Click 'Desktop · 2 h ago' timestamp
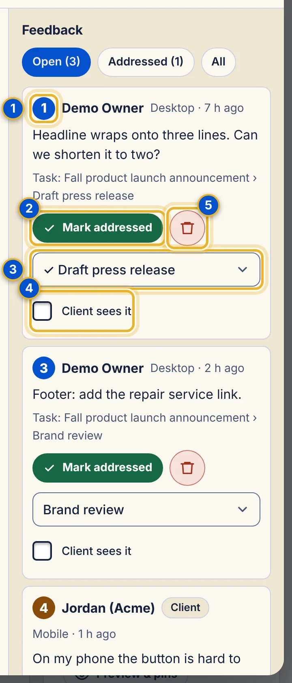The height and width of the screenshot is (683, 292). pyautogui.click(x=197, y=368)
